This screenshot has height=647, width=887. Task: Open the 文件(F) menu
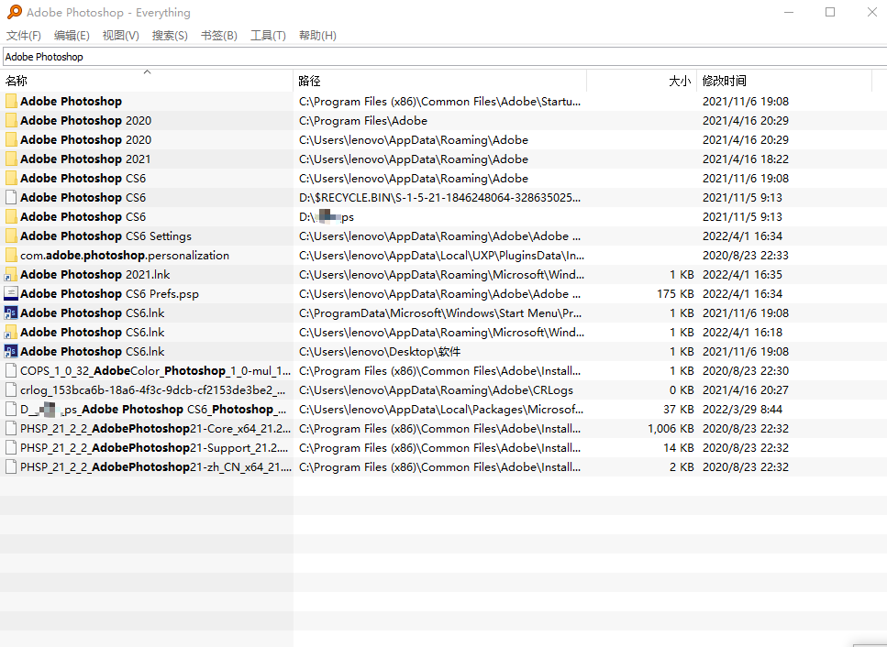[x=24, y=36]
